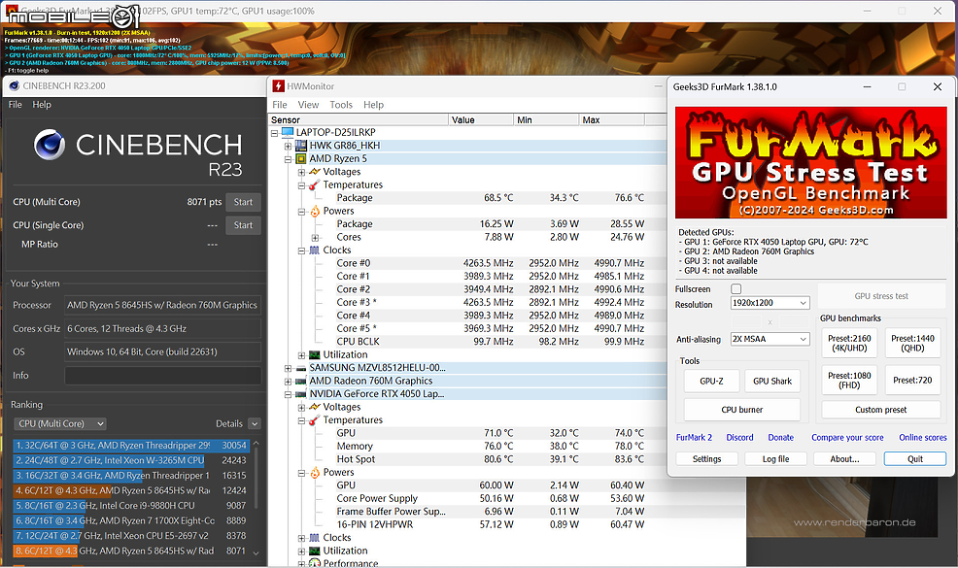The image size is (958, 568).
Task: Run the Preset:1440 (QHD) benchmark
Action: (x=912, y=344)
